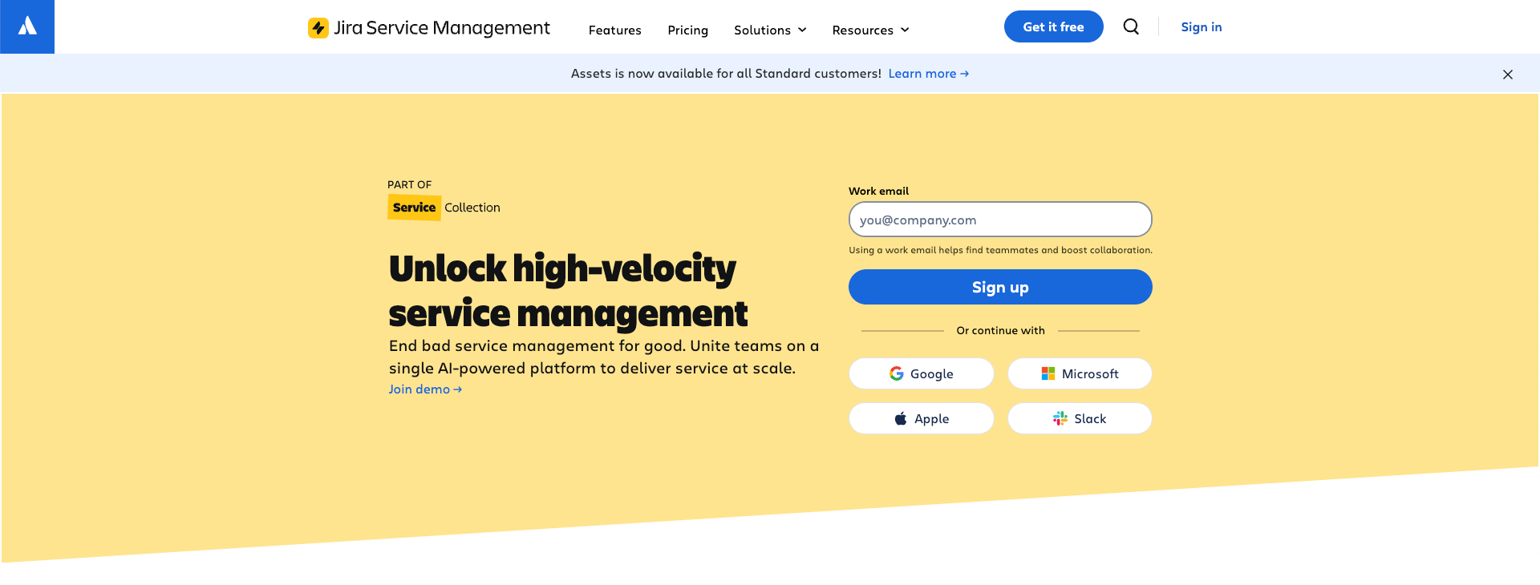
Task: Continue with Google
Action: pos(921,373)
